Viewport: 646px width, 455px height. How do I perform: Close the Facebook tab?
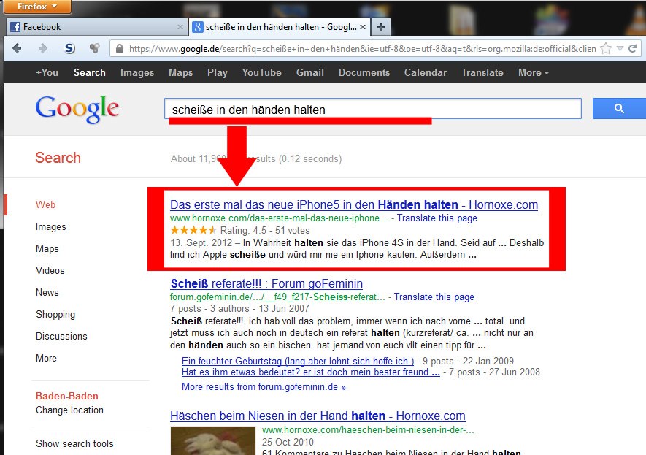(180, 27)
